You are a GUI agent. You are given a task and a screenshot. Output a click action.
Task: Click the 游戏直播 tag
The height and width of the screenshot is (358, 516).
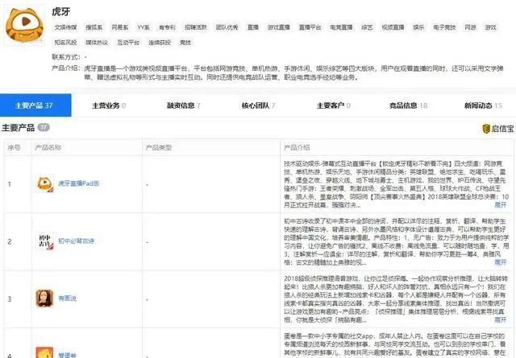[x=279, y=27]
